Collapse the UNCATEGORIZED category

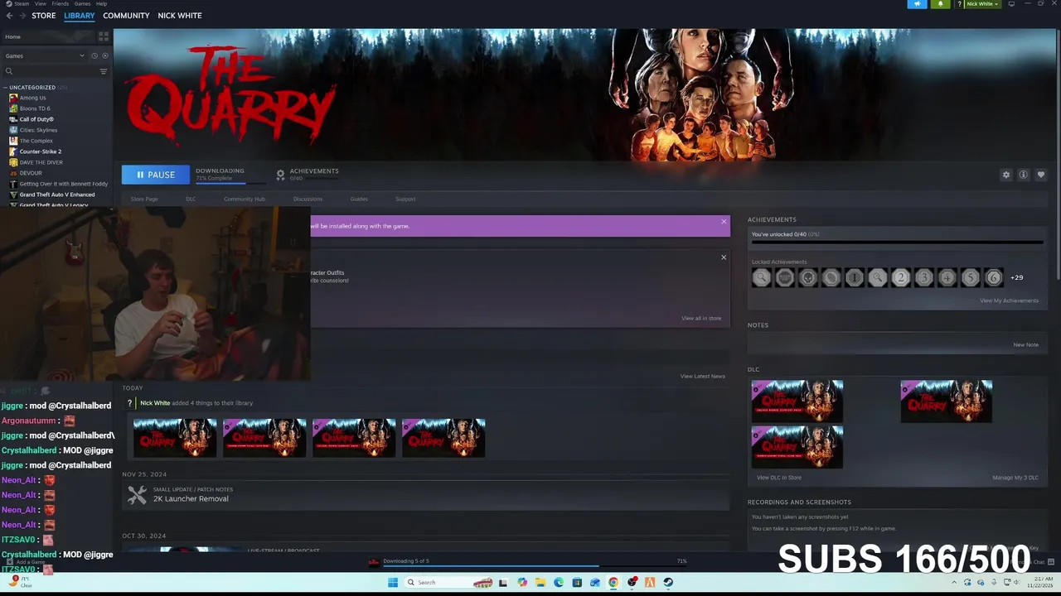point(6,87)
